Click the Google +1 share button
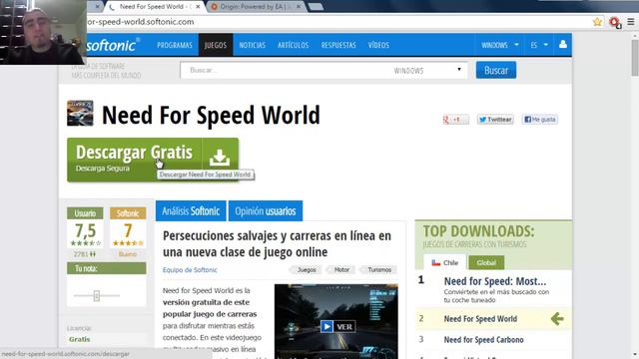The image size is (639, 359). click(x=455, y=120)
